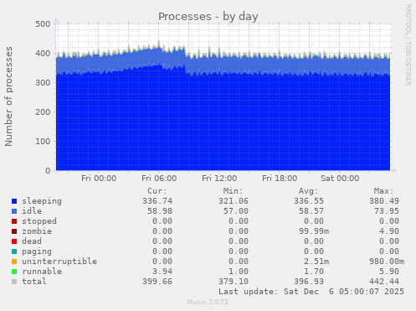Click the total legend color swatch
416x311 pixels.
(x=14, y=282)
